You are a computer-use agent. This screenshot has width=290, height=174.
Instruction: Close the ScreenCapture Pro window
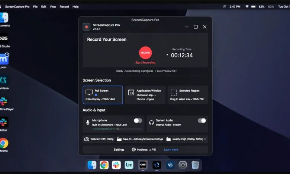click(x=205, y=27)
